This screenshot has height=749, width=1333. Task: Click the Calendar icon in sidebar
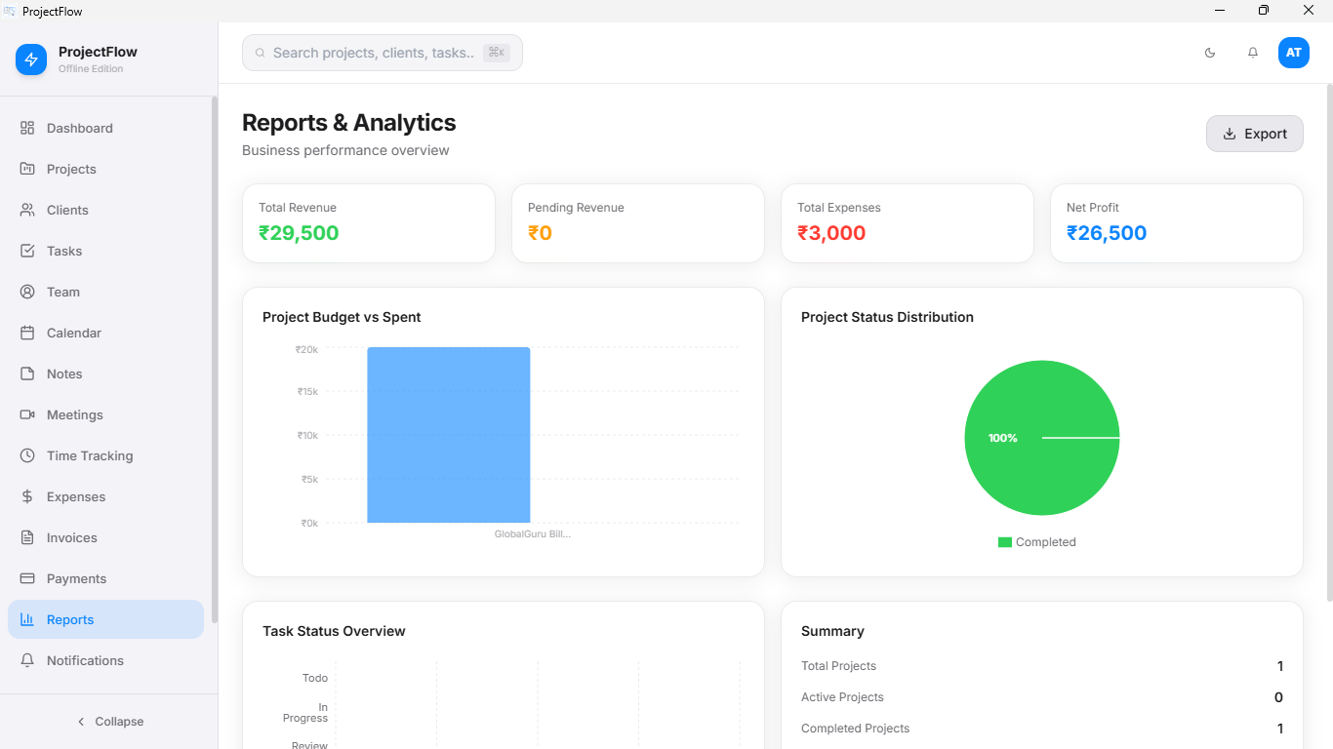[x=27, y=333]
